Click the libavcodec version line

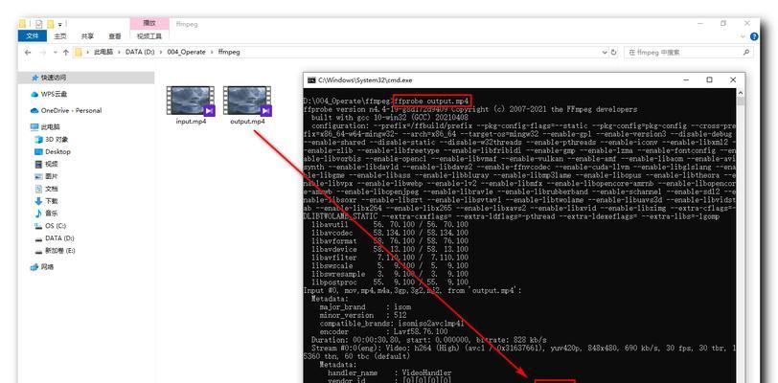coord(390,233)
